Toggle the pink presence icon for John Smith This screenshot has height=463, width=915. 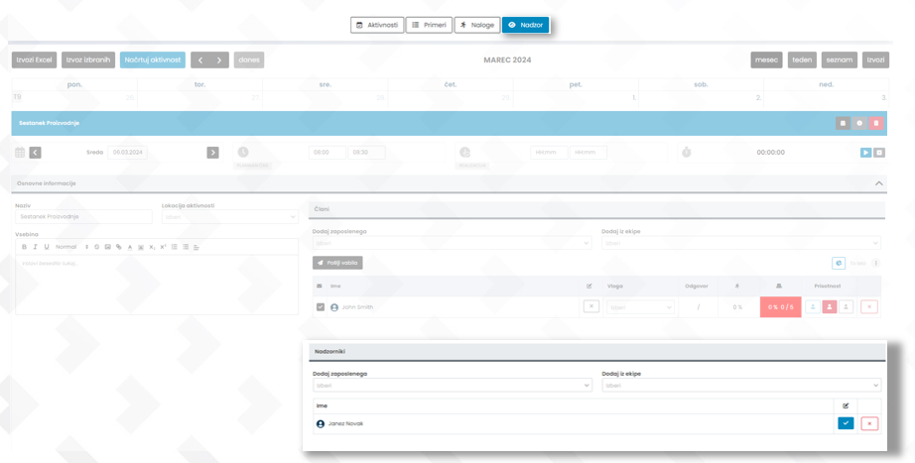[x=830, y=307]
